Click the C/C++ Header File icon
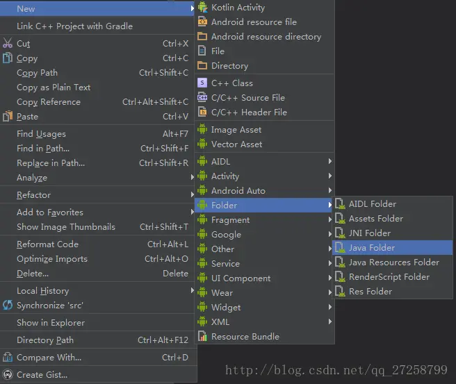Viewport: 456px width, 384px height. click(x=202, y=112)
